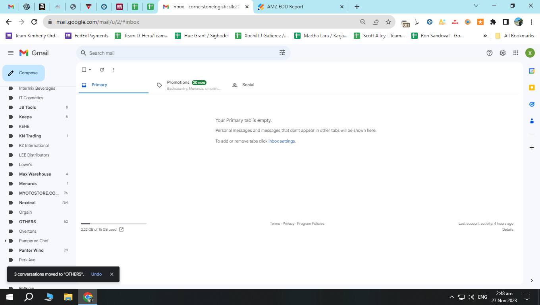Open the select dropdown arrow beside checkbox
The width and height of the screenshot is (540, 305).
(x=90, y=69)
